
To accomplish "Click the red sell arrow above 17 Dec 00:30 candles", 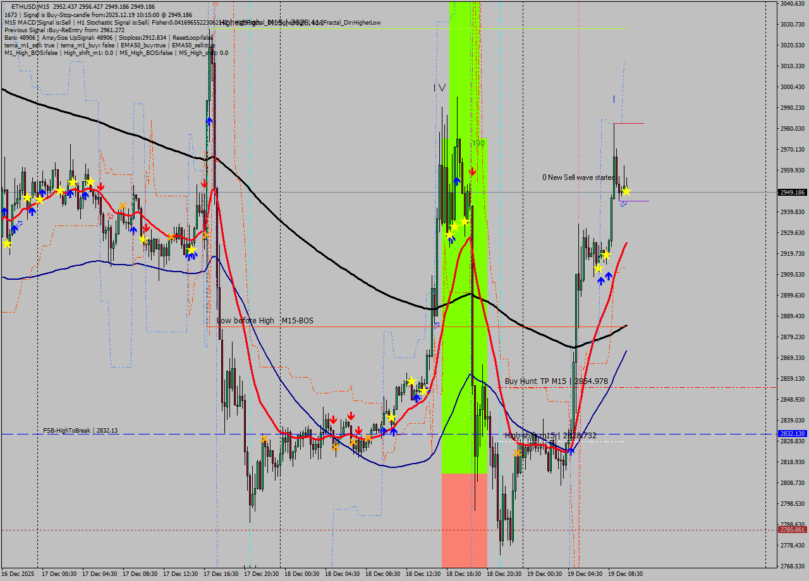I will pyautogui.click(x=100, y=187).
